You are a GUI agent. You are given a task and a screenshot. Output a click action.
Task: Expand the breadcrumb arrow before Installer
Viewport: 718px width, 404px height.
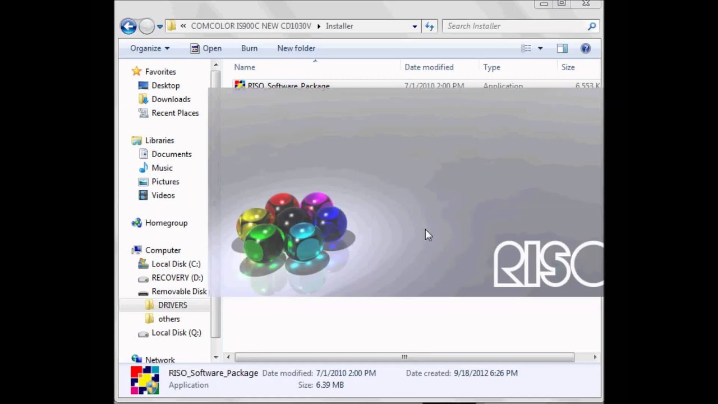[319, 26]
